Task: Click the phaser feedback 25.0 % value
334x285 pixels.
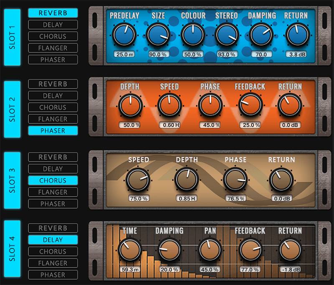Action: coord(250,125)
